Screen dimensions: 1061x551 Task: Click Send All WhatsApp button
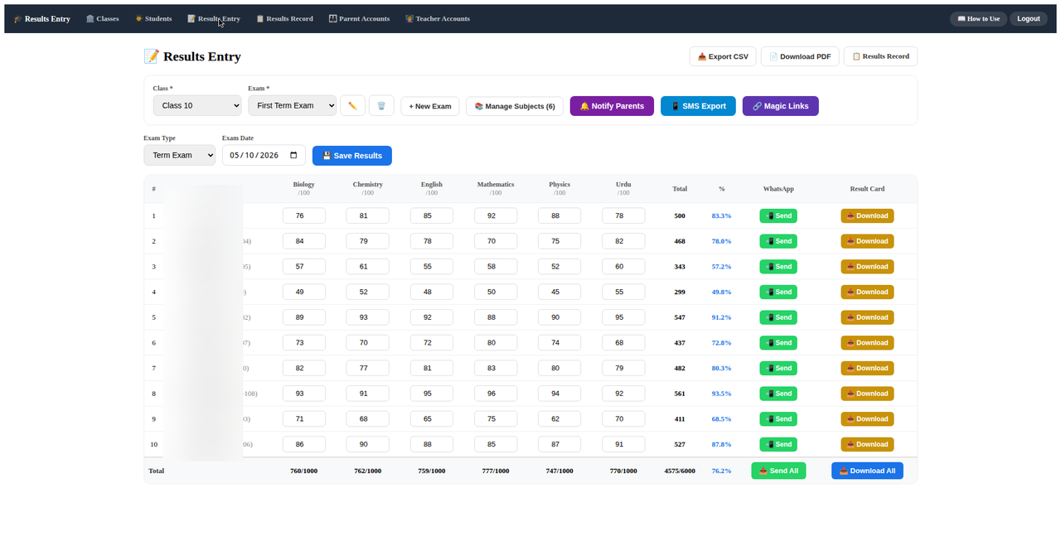(778, 471)
